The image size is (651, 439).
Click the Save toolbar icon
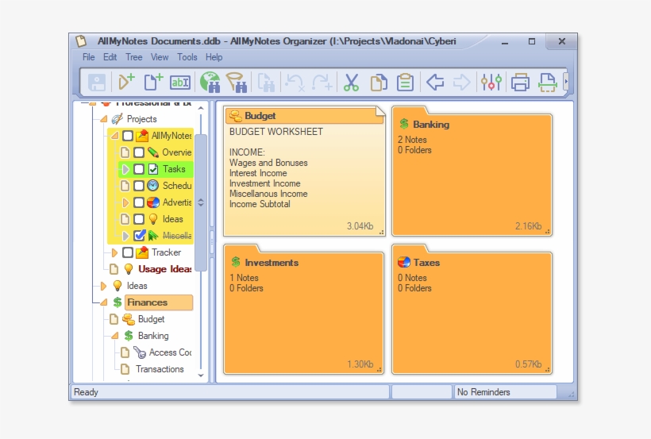coord(97,83)
